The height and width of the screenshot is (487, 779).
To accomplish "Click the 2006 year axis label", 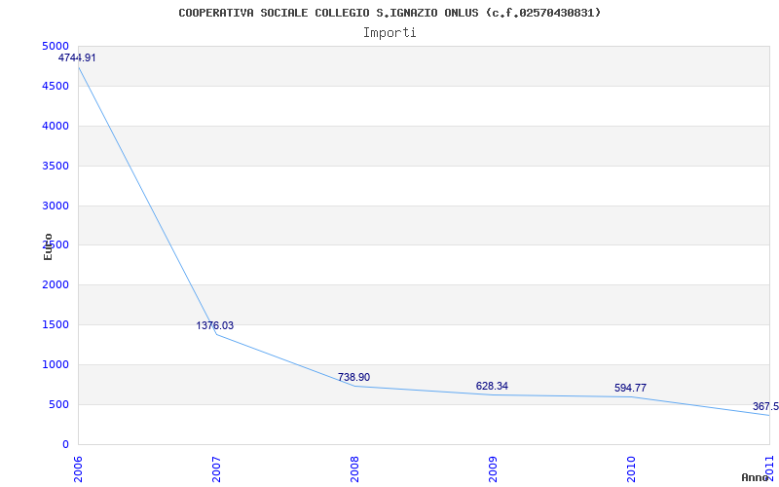I will coord(78,469).
